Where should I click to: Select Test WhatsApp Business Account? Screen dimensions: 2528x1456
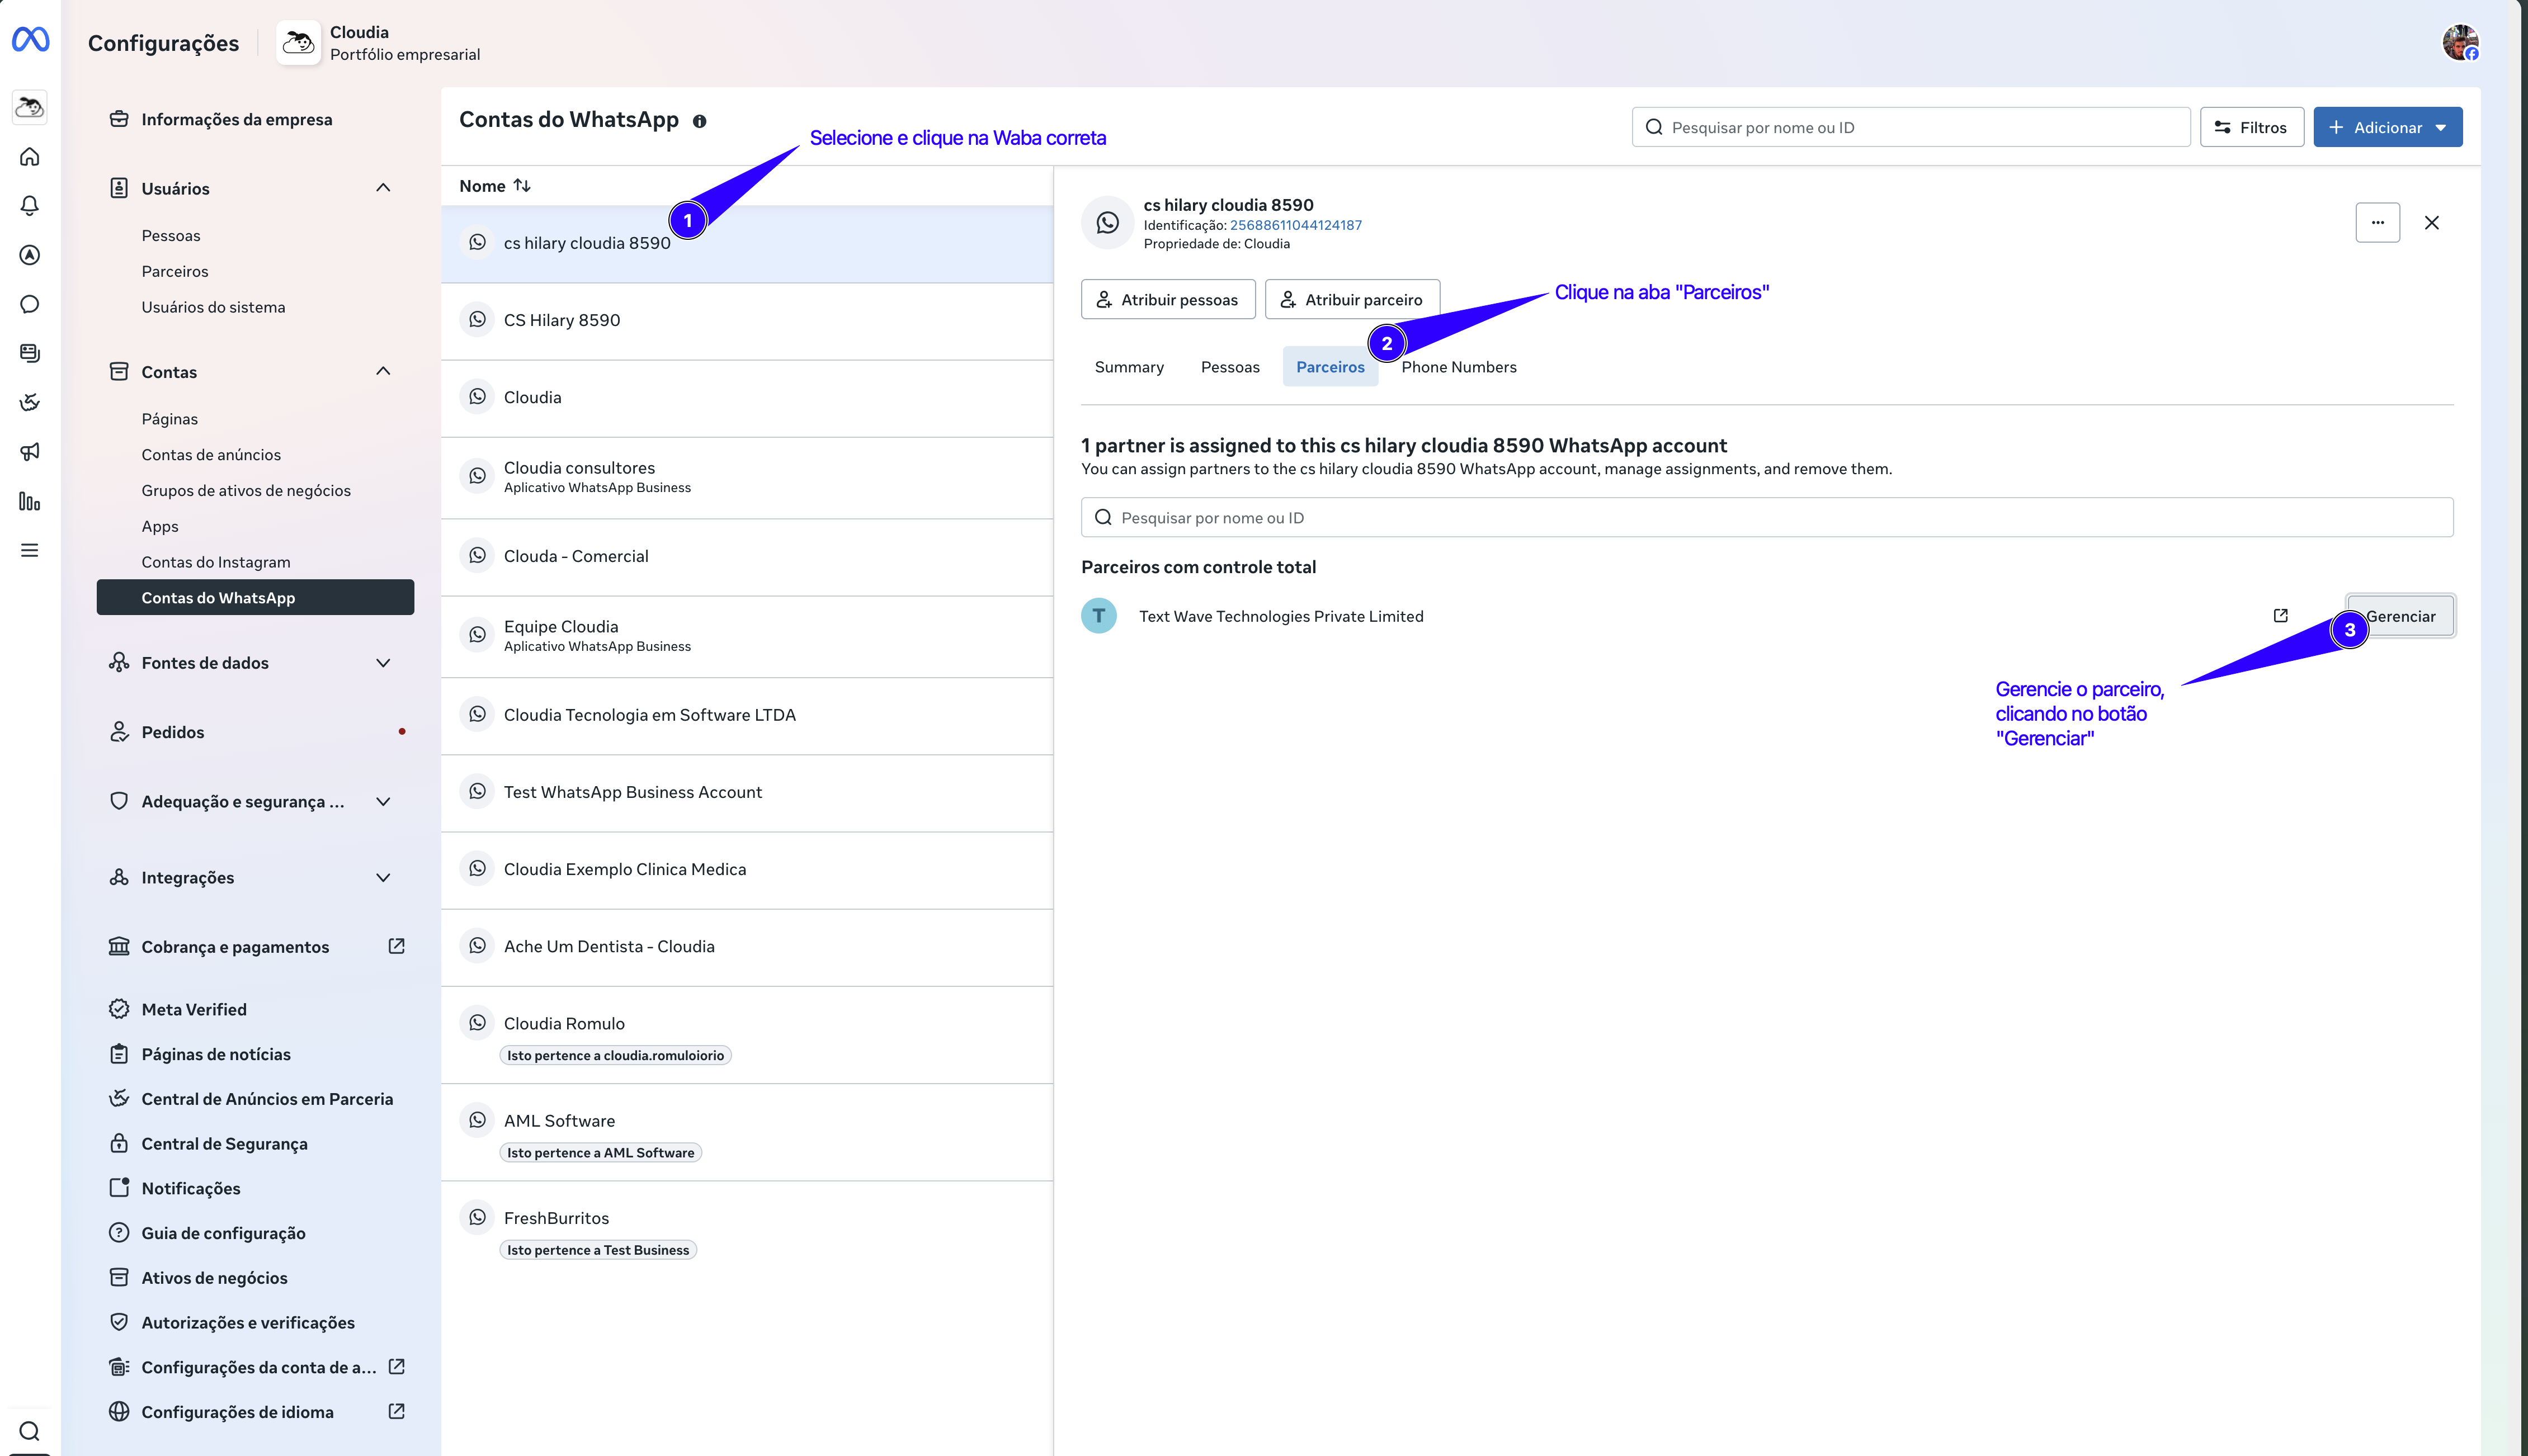747,793
